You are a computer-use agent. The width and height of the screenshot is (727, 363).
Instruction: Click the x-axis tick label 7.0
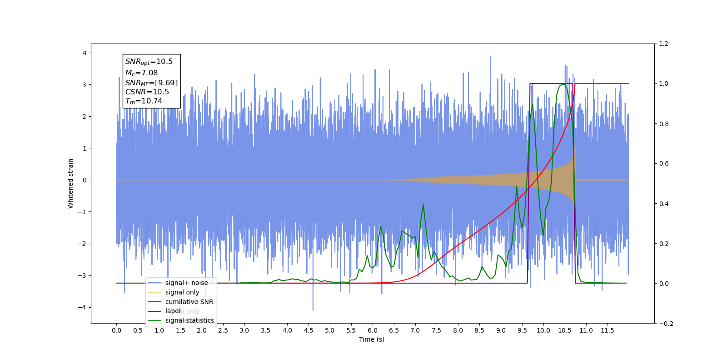click(415, 330)
